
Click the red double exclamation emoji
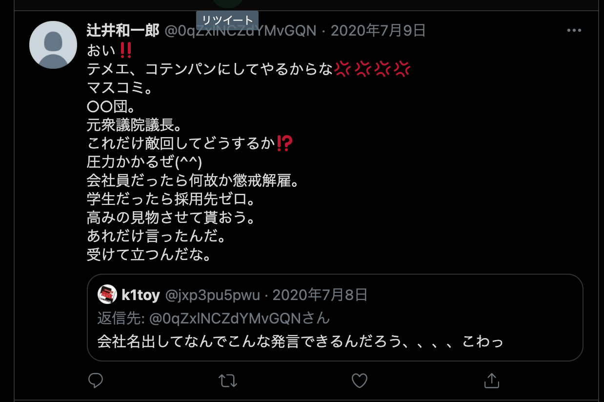click(126, 50)
